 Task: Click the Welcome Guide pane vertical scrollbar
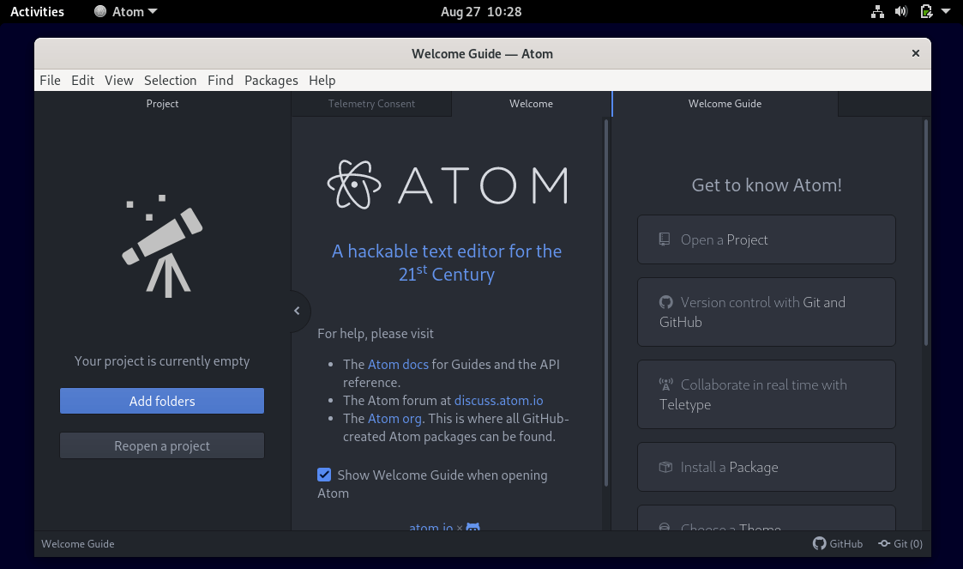coord(926,233)
